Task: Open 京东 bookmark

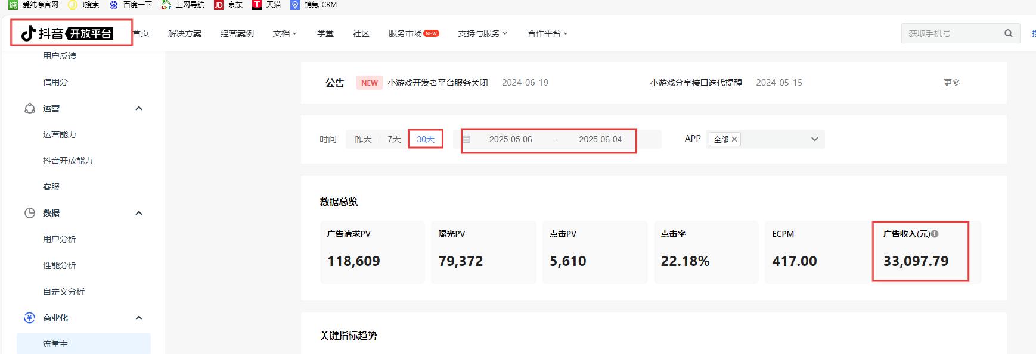Action: (229, 5)
